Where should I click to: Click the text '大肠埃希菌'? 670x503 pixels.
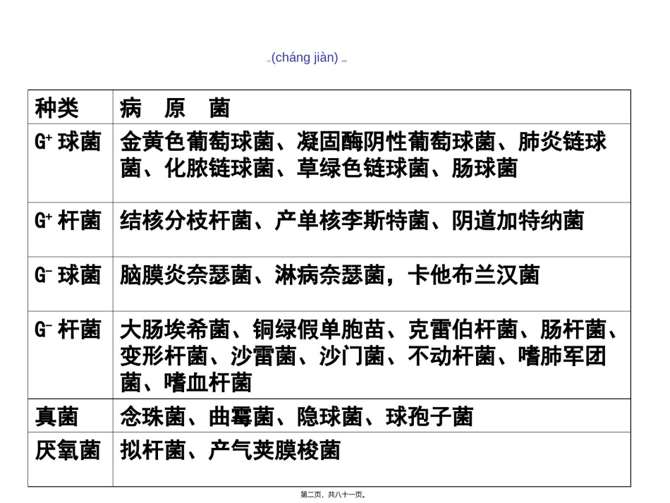coord(175,329)
